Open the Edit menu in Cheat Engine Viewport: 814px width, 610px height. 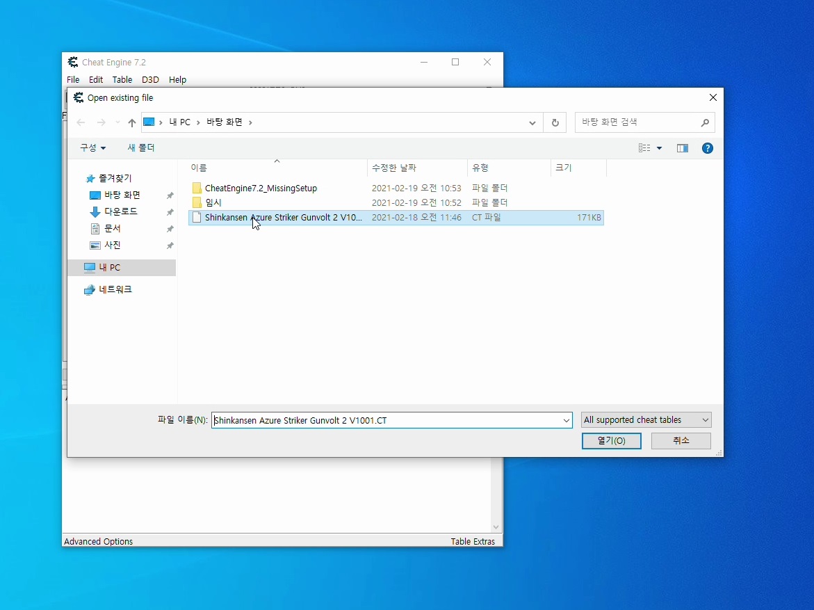coord(95,79)
